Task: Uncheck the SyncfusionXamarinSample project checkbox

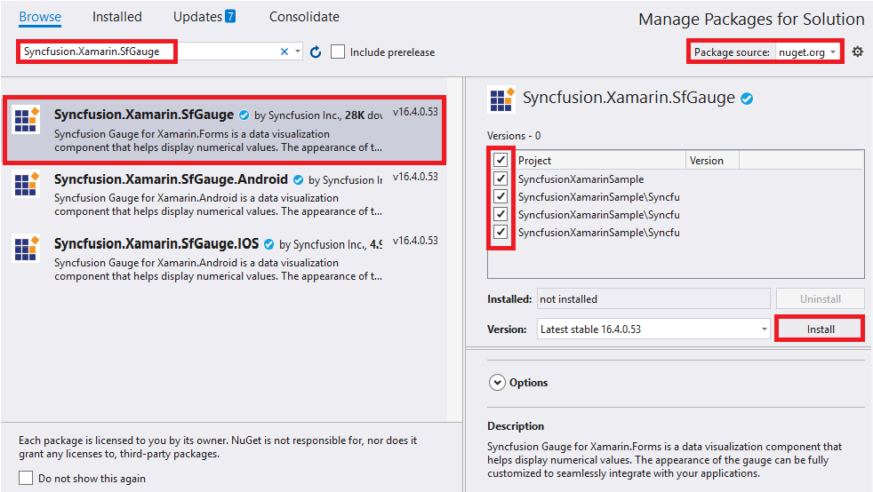Action: click(501, 179)
